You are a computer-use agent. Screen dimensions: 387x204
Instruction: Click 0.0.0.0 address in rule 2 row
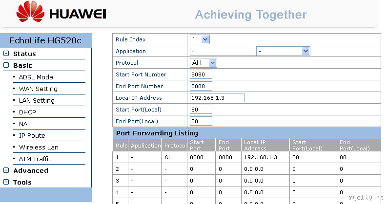tap(253, 169)
